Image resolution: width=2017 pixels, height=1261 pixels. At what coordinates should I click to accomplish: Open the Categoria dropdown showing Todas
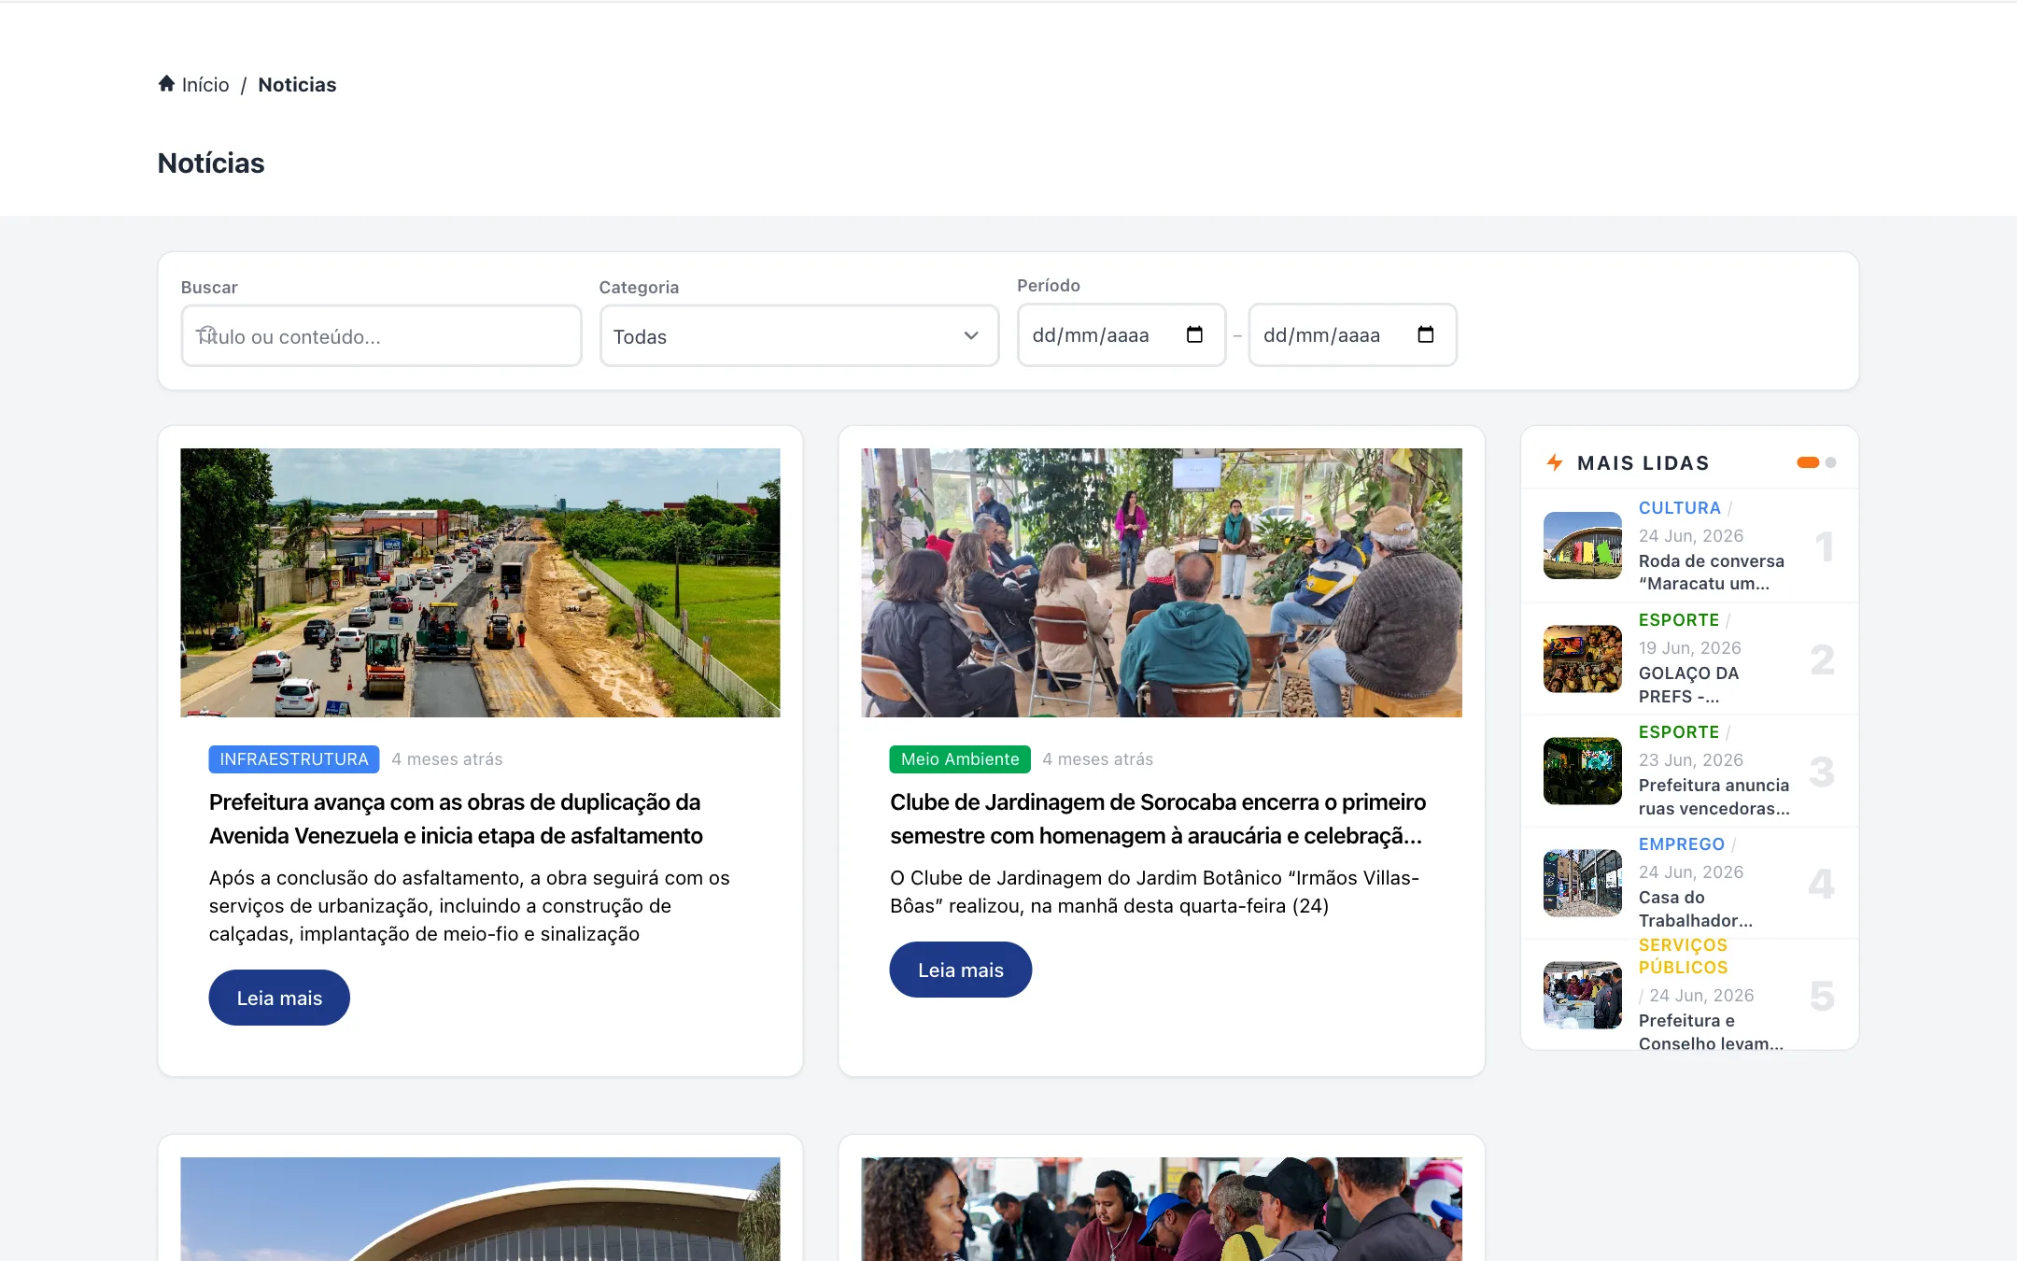(799, 336)
